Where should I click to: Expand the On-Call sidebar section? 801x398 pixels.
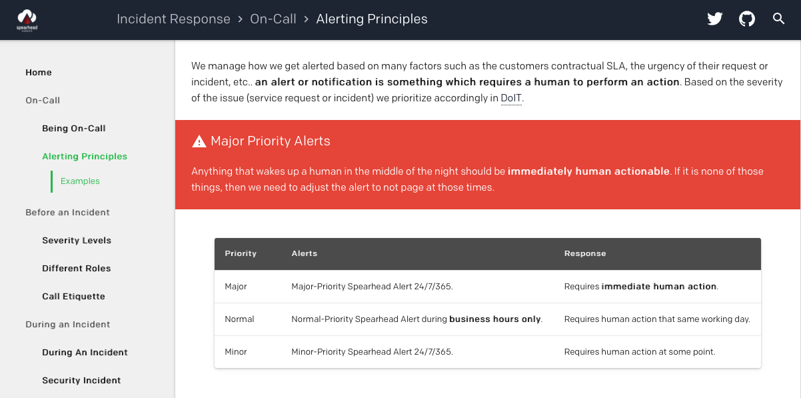43,100
